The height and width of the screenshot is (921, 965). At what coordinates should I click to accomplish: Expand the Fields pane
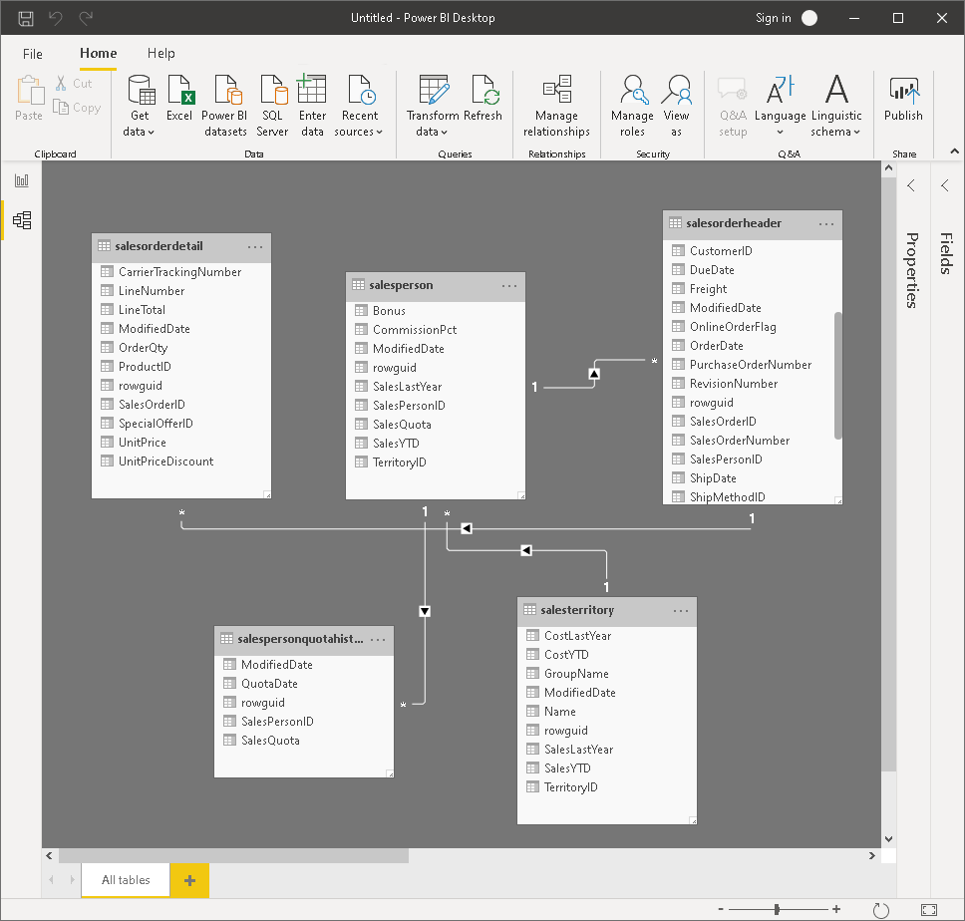coord(945,185)
